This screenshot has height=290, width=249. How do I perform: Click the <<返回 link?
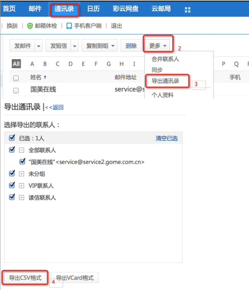[x=54, y=107]
